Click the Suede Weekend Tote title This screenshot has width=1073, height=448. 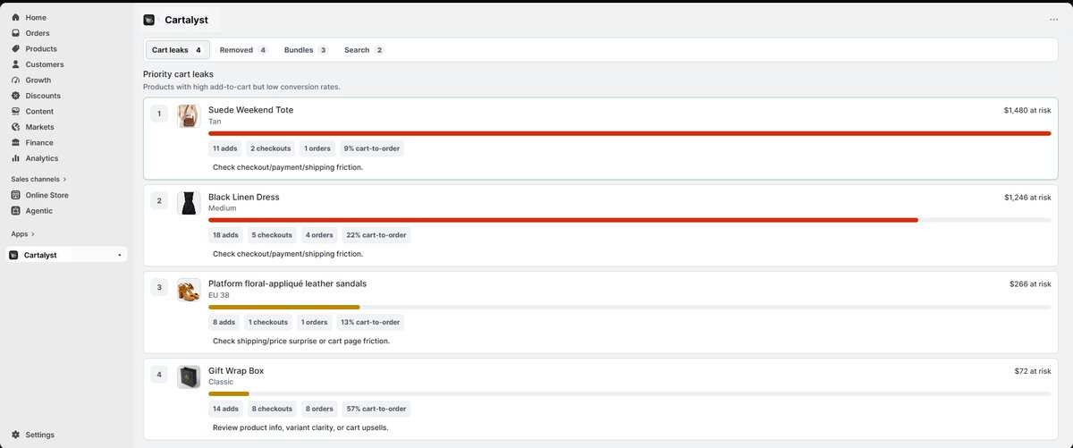pos(251,110)
